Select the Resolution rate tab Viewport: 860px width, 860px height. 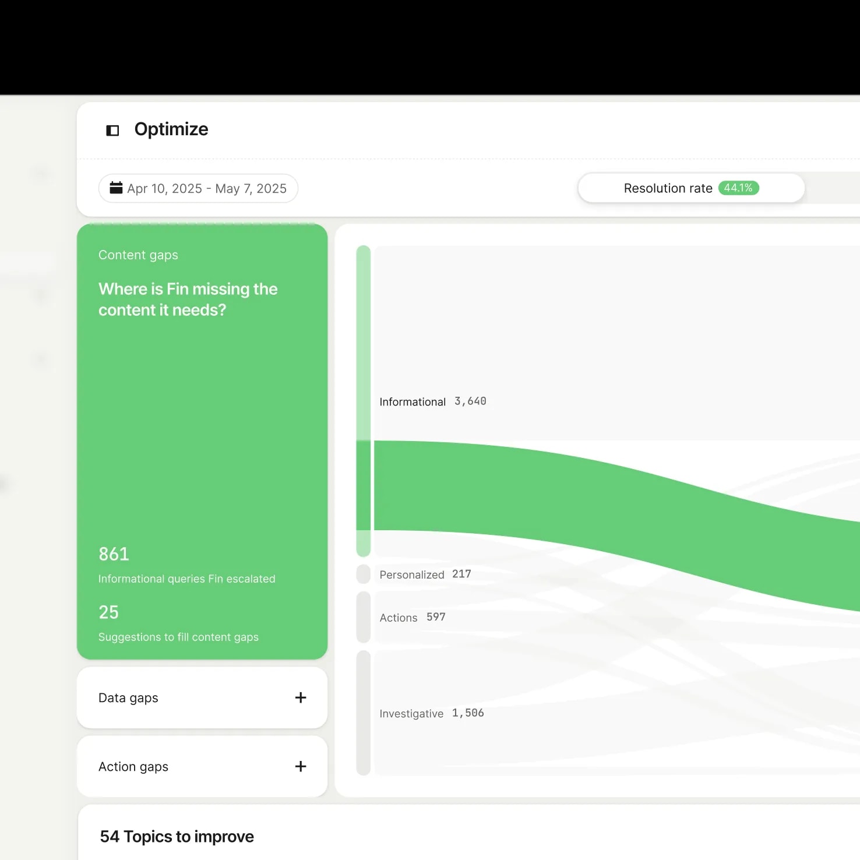tap(691, 188)
